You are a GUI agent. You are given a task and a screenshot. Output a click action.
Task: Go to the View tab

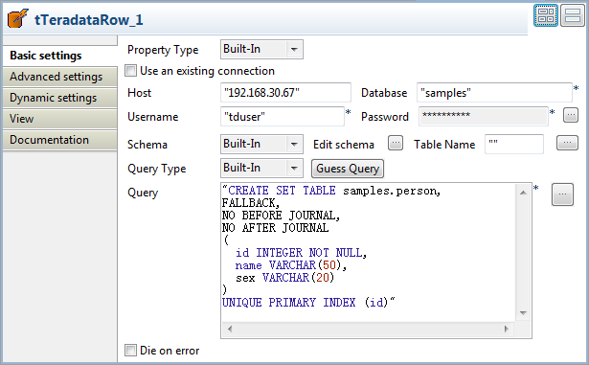coord(60,119)
